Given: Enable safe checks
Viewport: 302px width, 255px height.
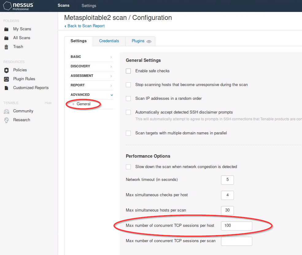Looking at the screenshot, I should [x=128, y=71].
